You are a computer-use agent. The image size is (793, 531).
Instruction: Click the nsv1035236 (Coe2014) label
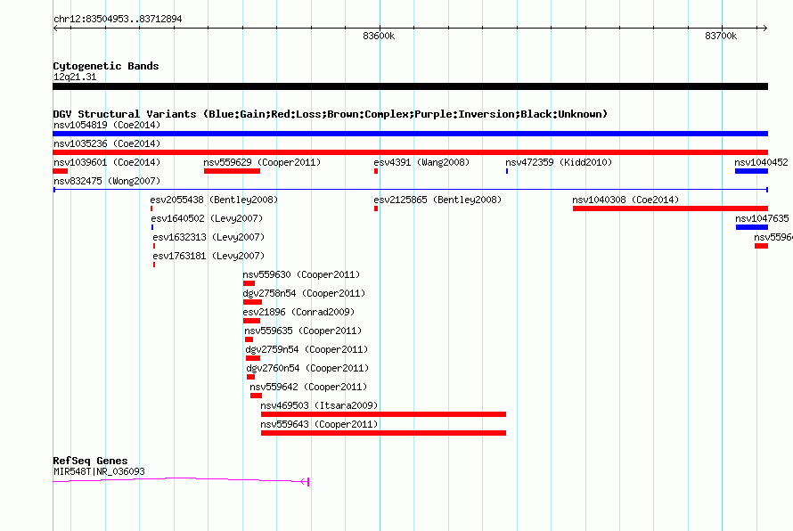click(x=107, y=143)
